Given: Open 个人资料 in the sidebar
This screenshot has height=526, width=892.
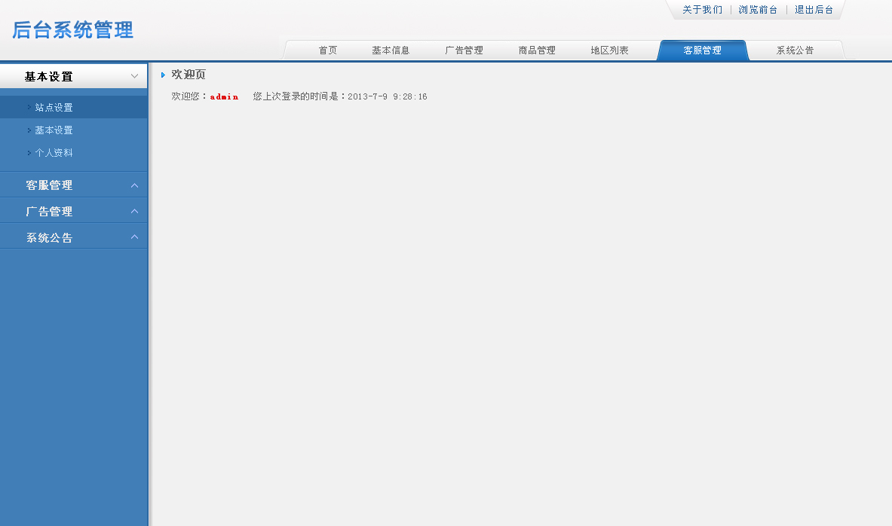Looking at the screenshot, I should pyautogui.click(x=54, y=153).
